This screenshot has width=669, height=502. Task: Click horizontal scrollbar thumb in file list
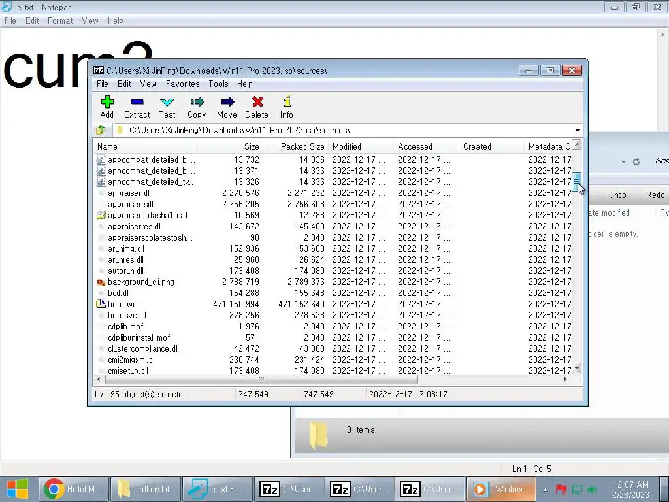tap(261, 379)
